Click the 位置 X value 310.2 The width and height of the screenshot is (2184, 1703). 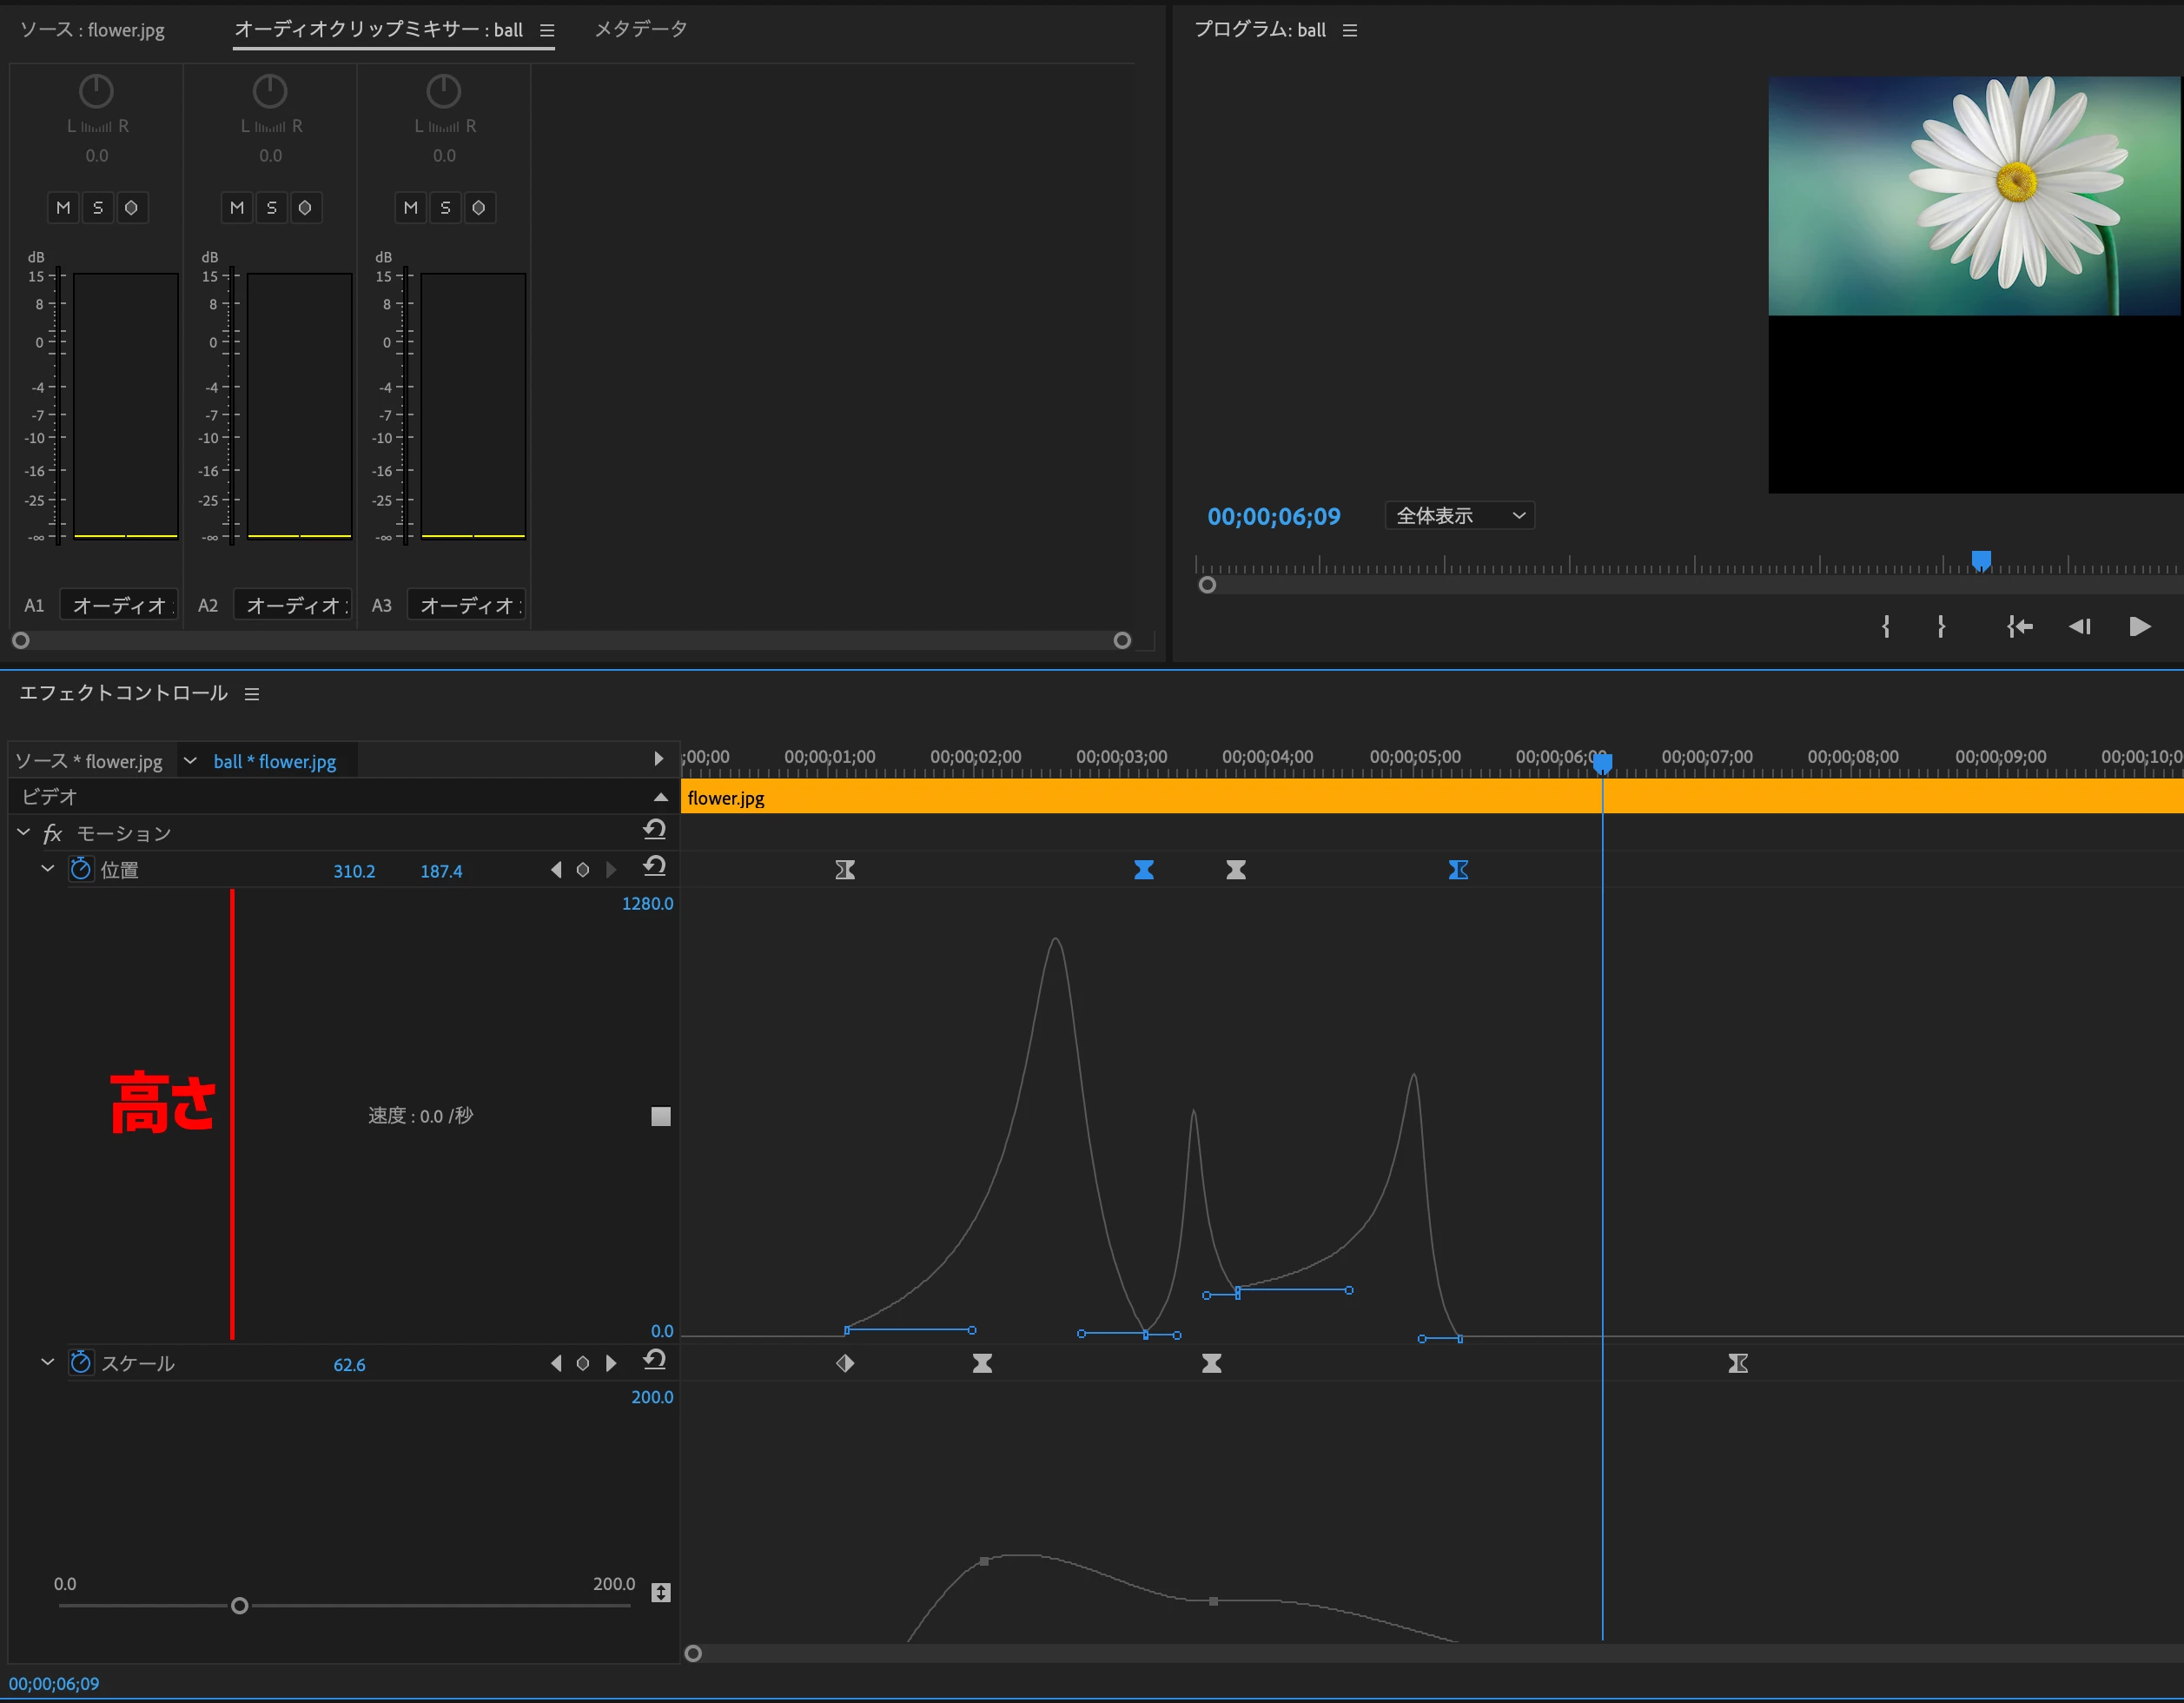(x=355, y=871)
